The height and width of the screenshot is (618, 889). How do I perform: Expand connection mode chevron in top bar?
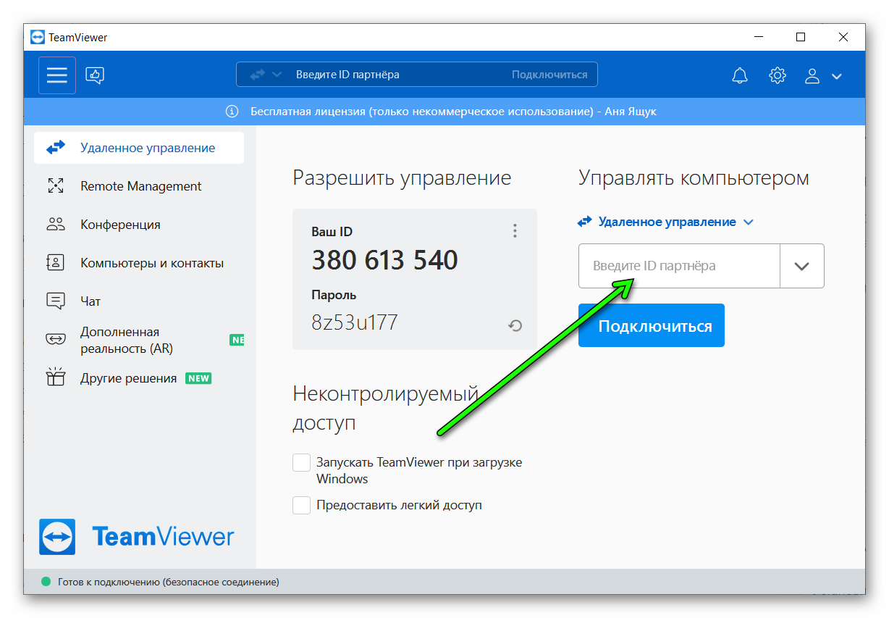[x=277, y=75]
